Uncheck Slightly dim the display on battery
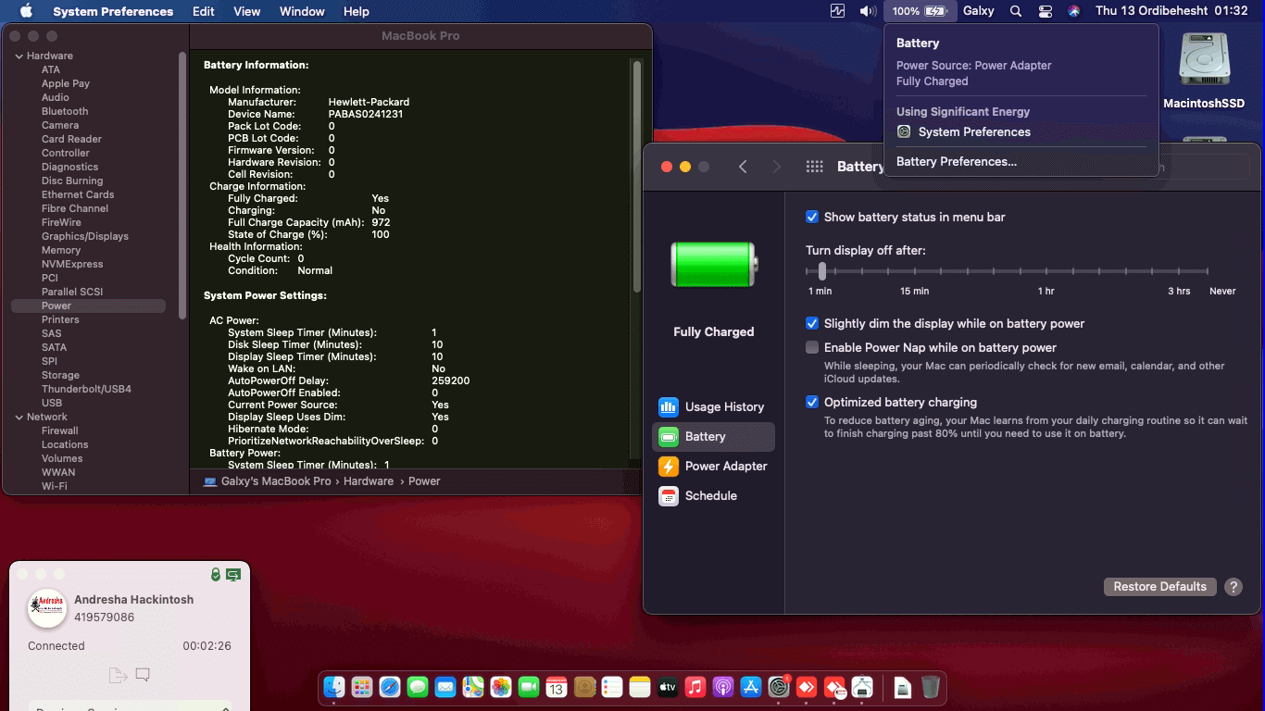 point(812,323)
